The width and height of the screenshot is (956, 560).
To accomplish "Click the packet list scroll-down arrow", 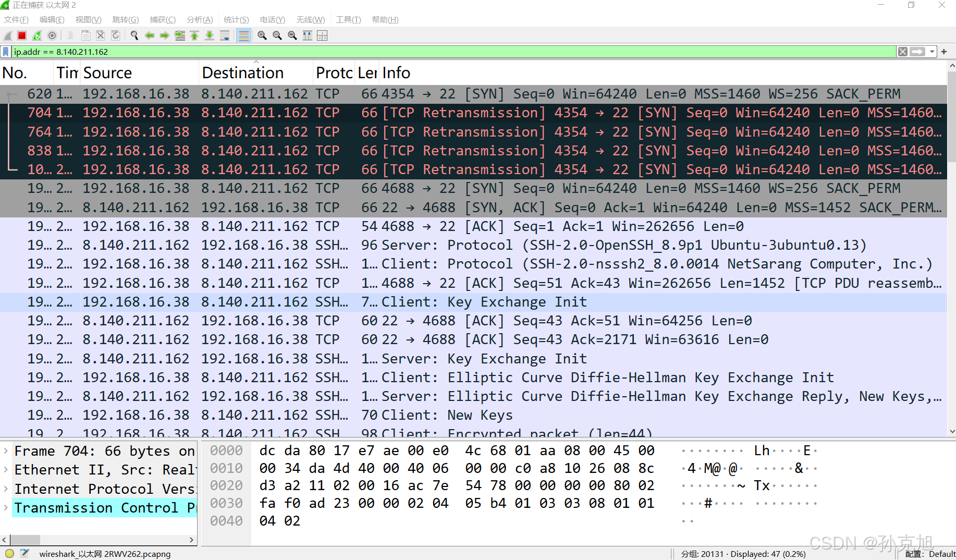I will 952,432.
